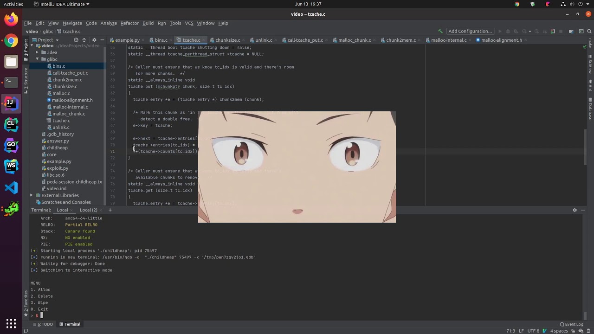Open the Refactor menu

129,23
